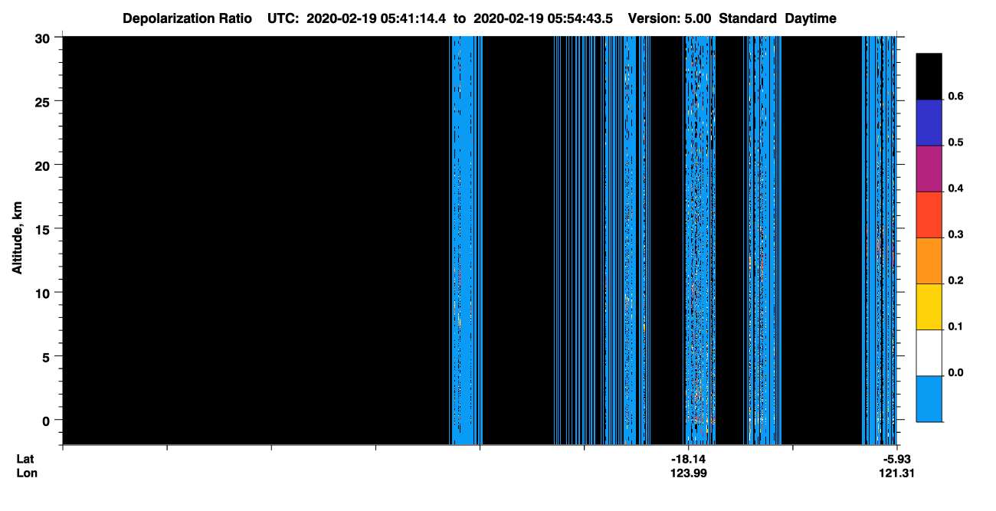
Task: Click the 'Version: 5.00' text
Action: pos(670,18)
